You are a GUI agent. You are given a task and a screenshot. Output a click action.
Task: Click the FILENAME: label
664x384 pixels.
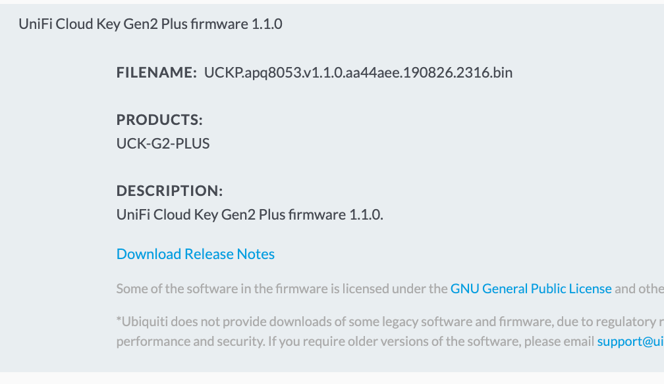157,72
